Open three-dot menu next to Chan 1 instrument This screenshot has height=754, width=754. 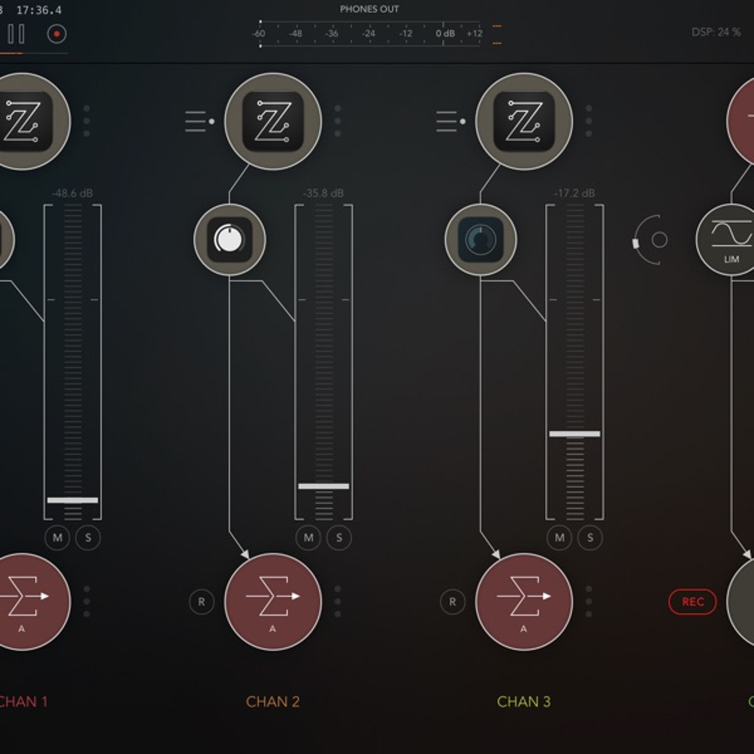[87, 121]
